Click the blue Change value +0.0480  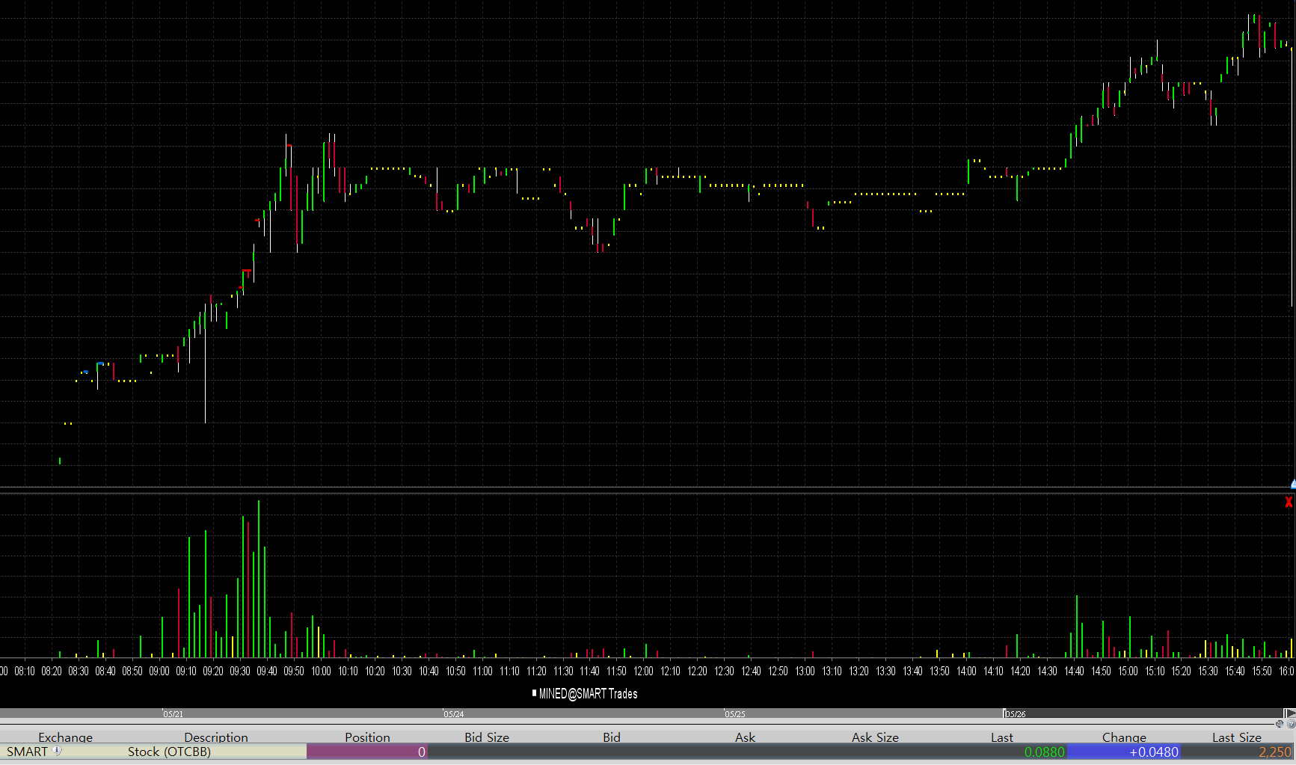click(x=1153, y=752)
